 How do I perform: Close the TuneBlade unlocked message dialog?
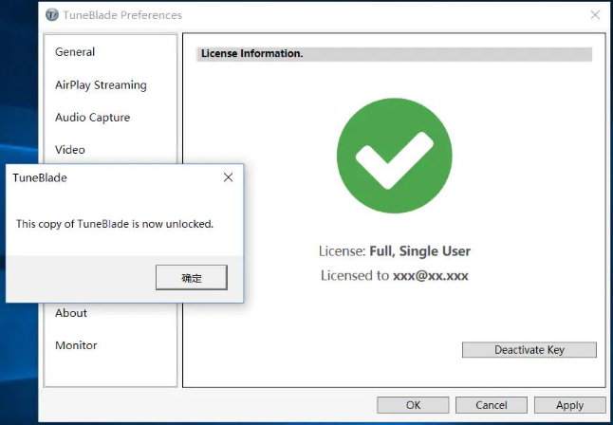tap(228, 177)
